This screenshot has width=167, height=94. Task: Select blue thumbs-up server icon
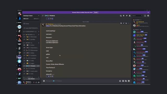(19, 18)
